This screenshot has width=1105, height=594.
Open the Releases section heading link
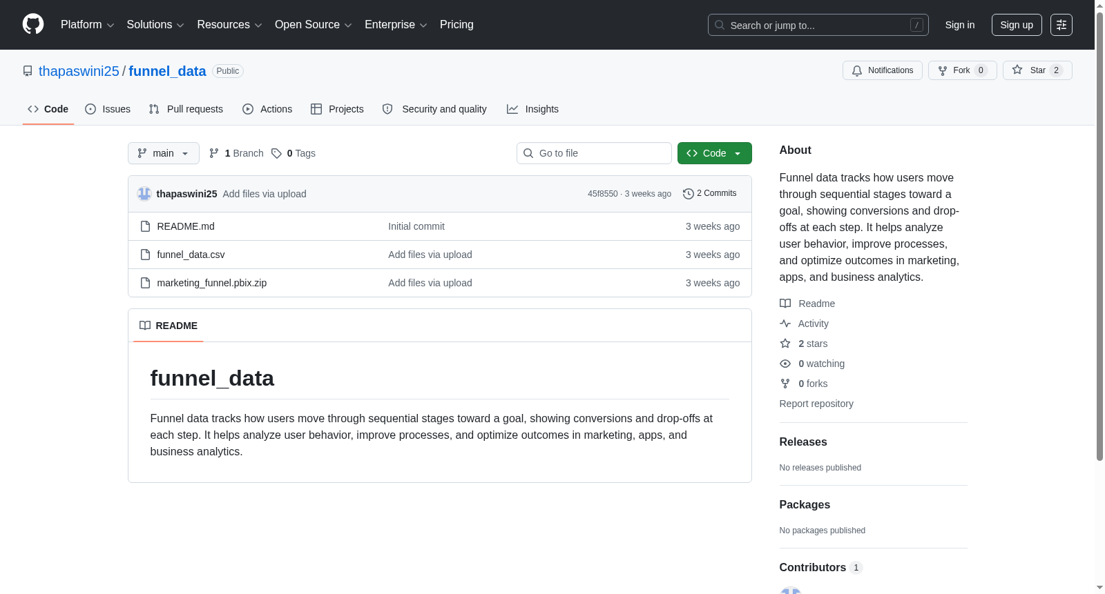(x=803, y=442)
